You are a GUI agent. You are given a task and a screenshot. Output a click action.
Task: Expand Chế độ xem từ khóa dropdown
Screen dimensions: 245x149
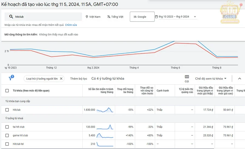[211, 79]
